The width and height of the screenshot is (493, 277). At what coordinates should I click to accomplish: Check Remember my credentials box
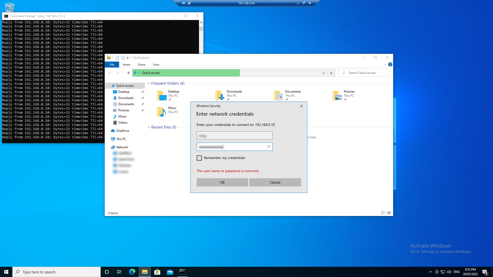click(199, 158)
